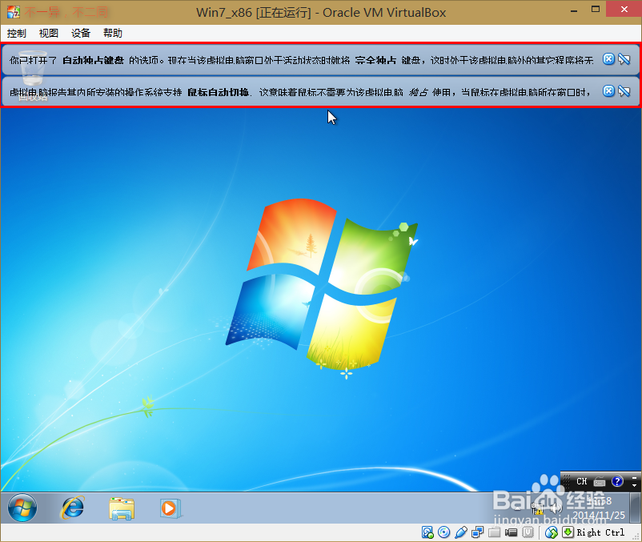Image resolution: width=642 pixels, height=542 pixels.
Task: Click the language bar drag handle
Action: coord(567,481)
